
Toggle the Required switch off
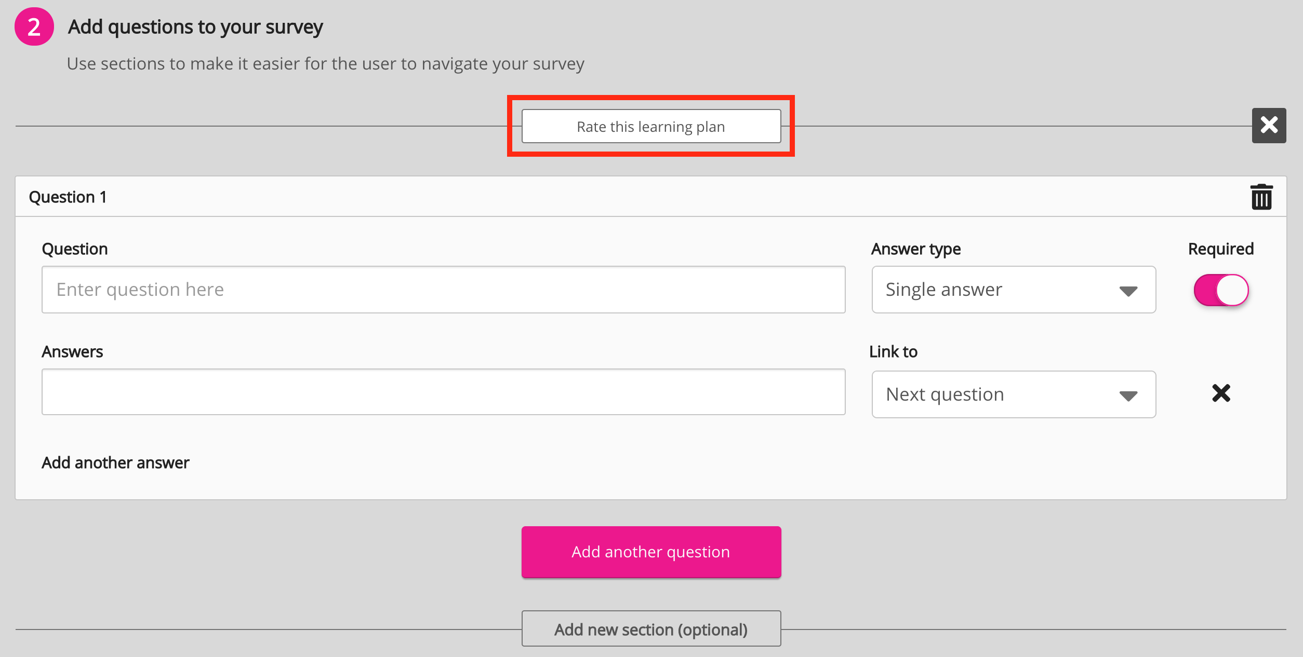[1221, 290]
